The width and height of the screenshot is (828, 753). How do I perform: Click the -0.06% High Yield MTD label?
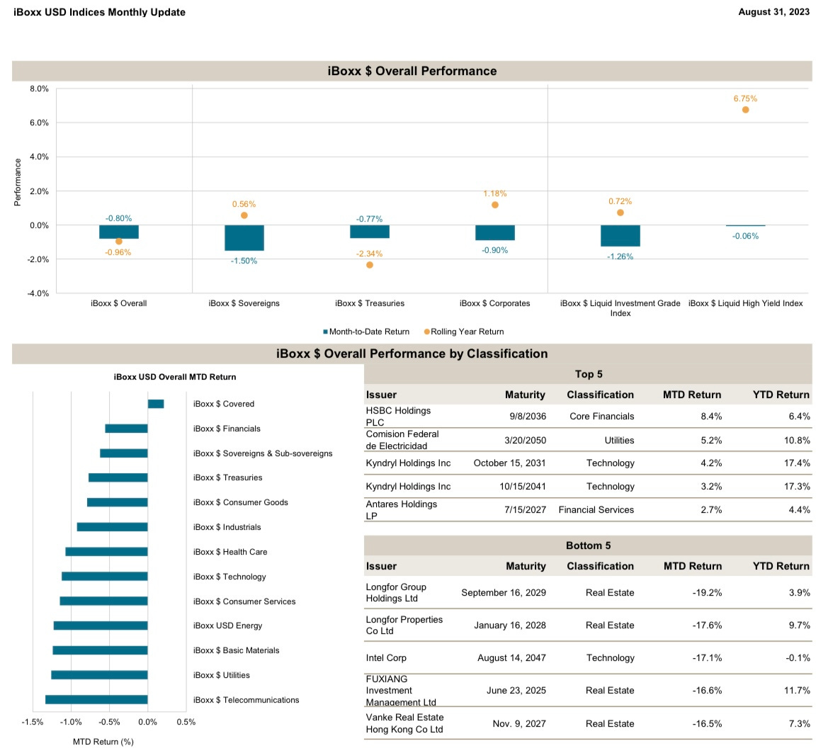point(745,236)
